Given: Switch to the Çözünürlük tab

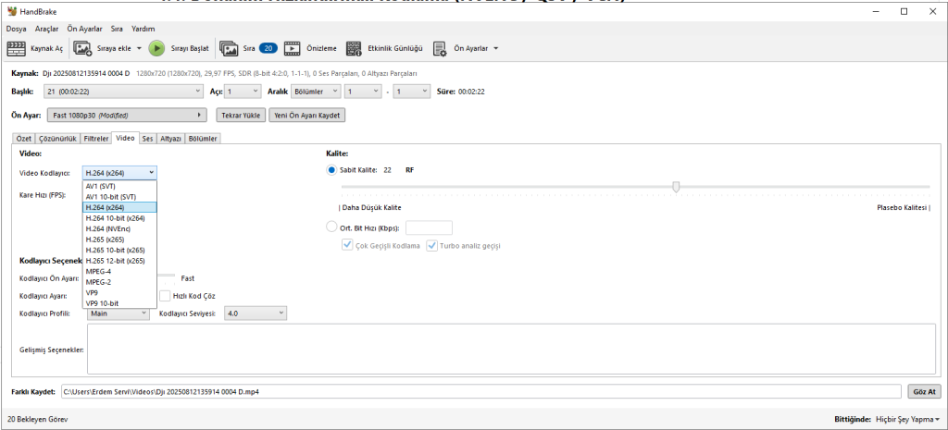Looking at the screenshot, I should (58, 139).
